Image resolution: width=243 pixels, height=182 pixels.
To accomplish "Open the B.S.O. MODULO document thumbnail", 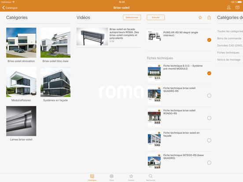I will (x=154, y=73).
